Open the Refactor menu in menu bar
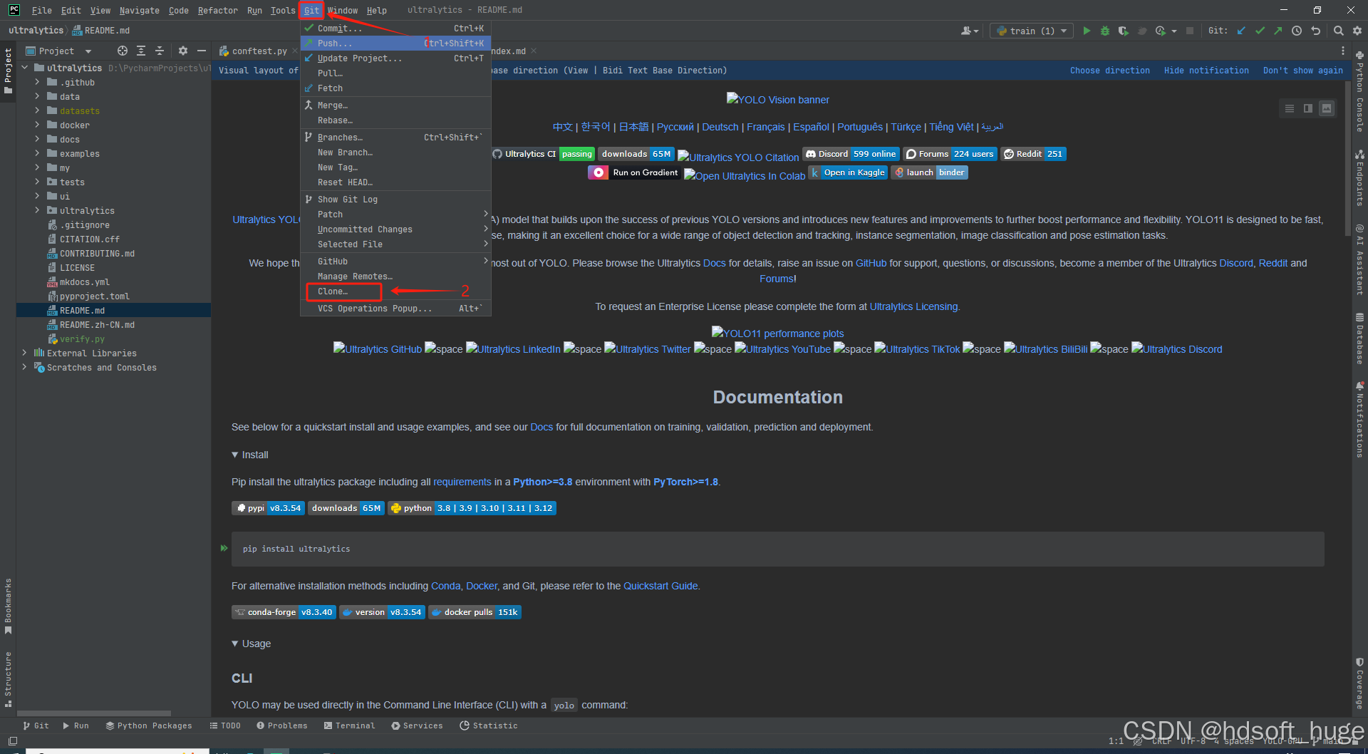The height and width of the screenshot is (754, 1368). pos(217,10)
